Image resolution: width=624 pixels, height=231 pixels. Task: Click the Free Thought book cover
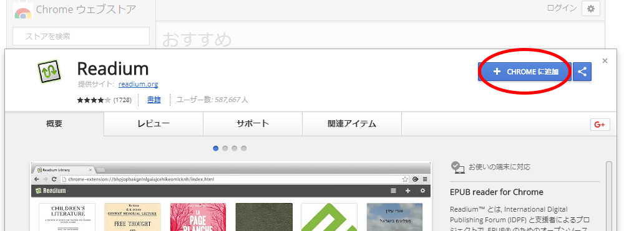click(132, 217)
